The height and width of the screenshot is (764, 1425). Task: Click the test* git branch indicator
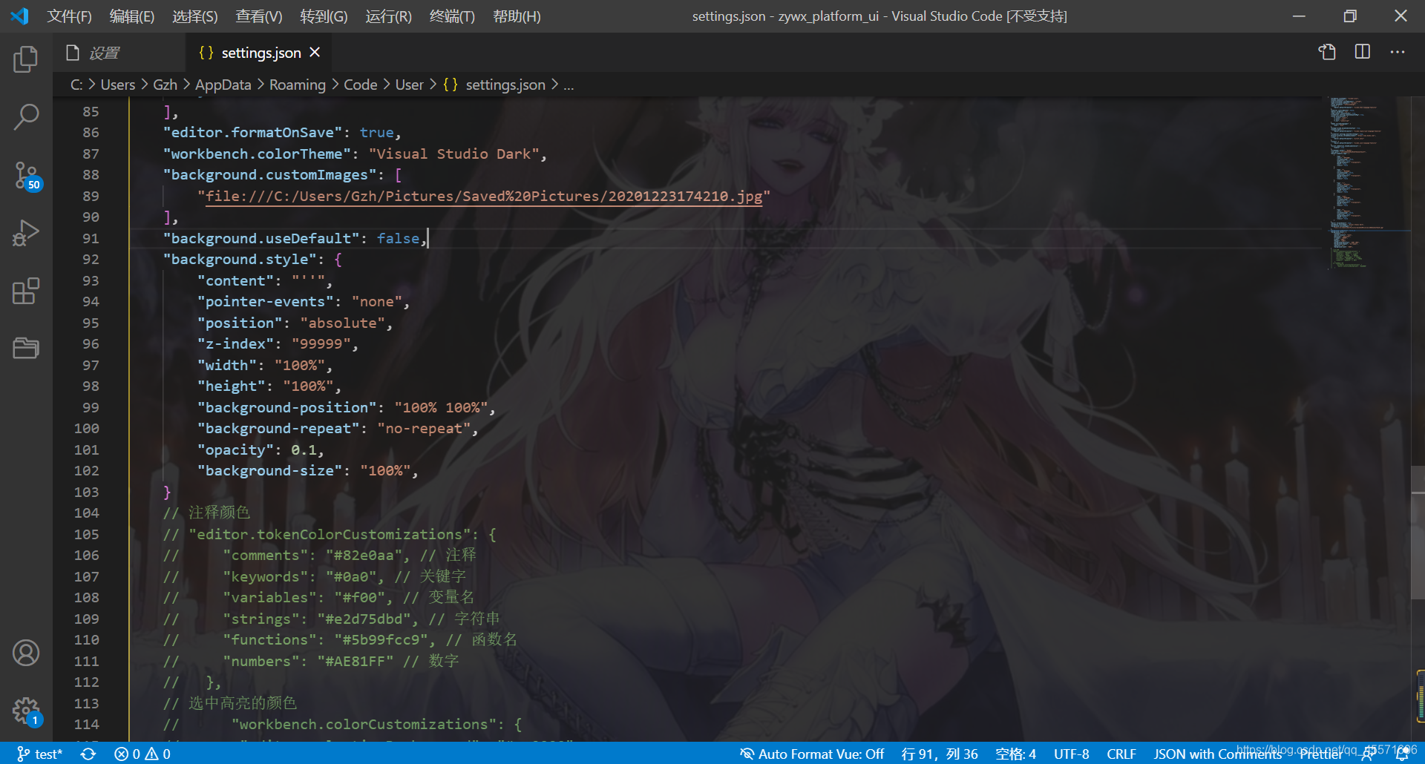40,754
